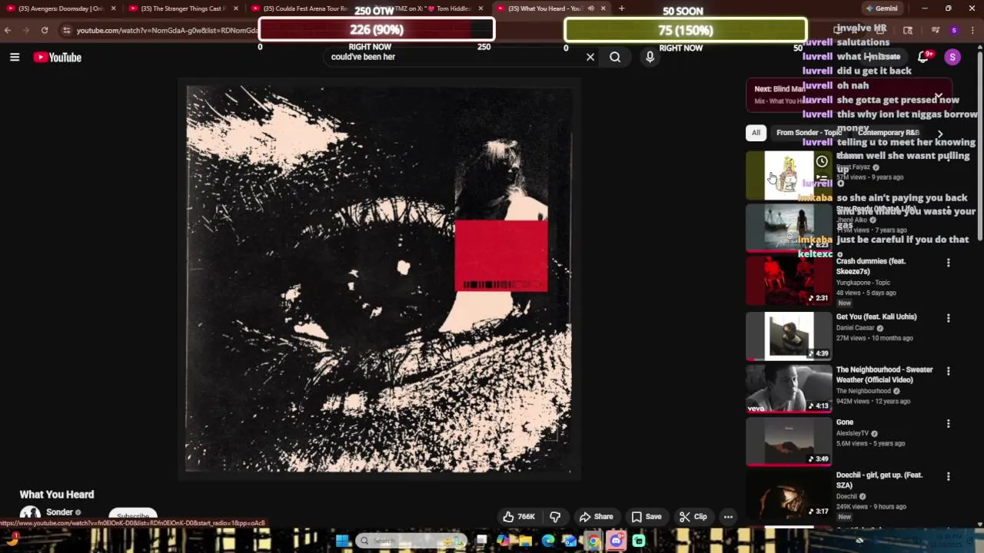Open Gemini in Chrome toolbar

coord(881,8)
